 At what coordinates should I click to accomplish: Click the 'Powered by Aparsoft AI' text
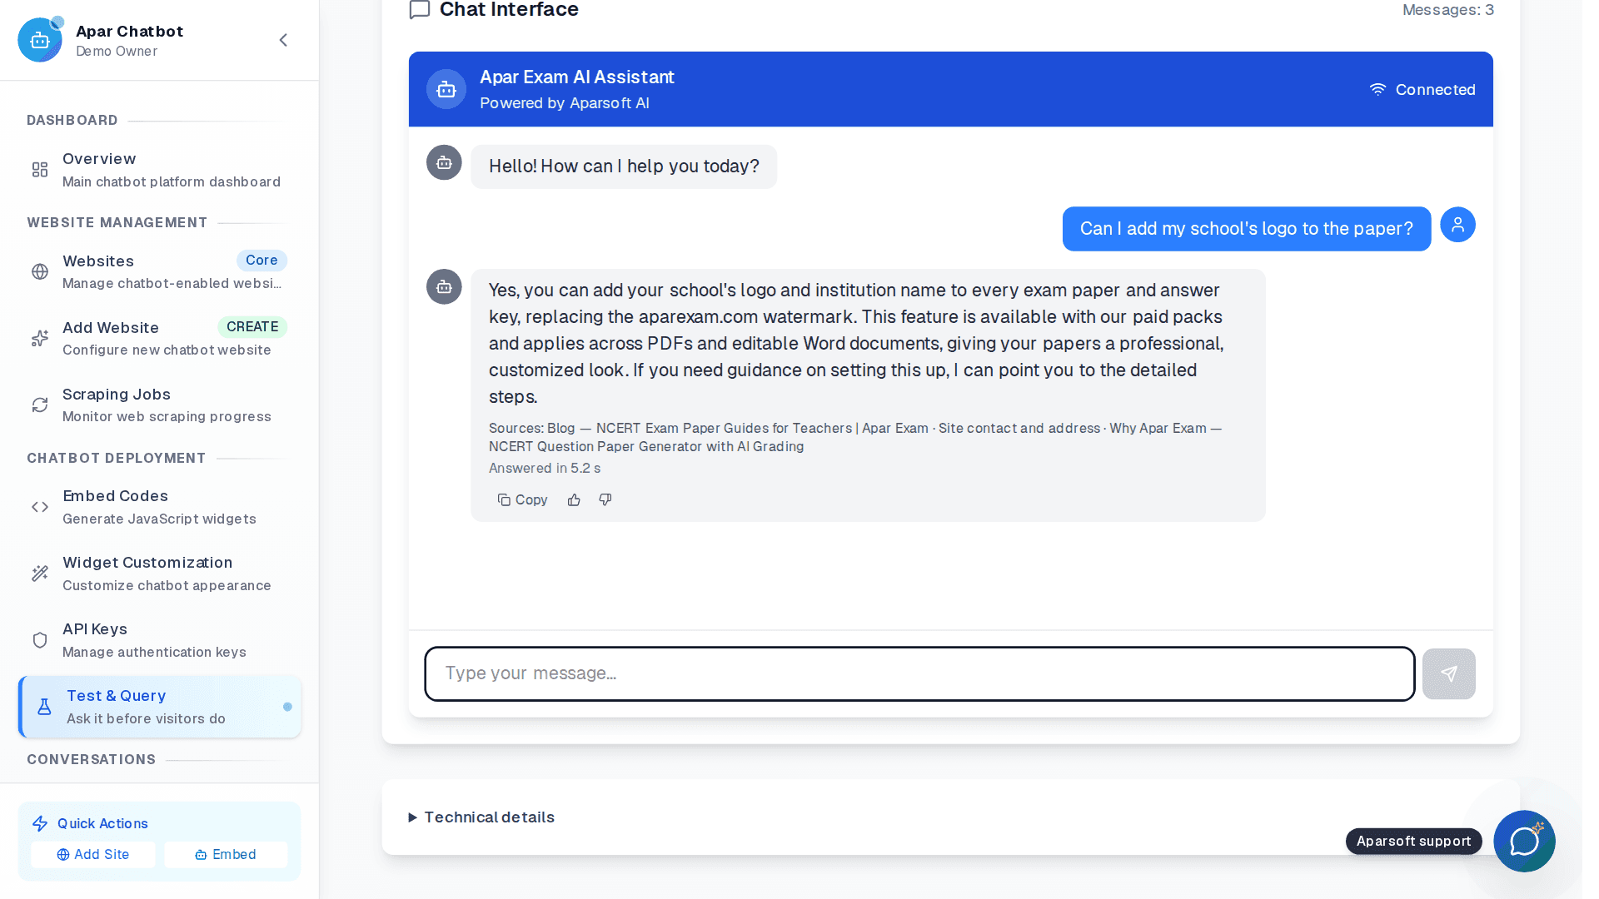coord(565,103)
